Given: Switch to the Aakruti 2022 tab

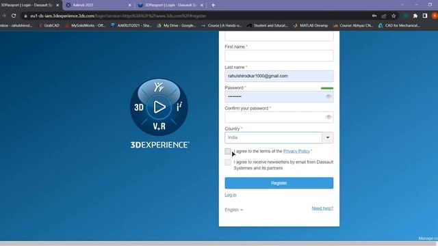Looking at the screenshot, I should [x=98, y=5].
